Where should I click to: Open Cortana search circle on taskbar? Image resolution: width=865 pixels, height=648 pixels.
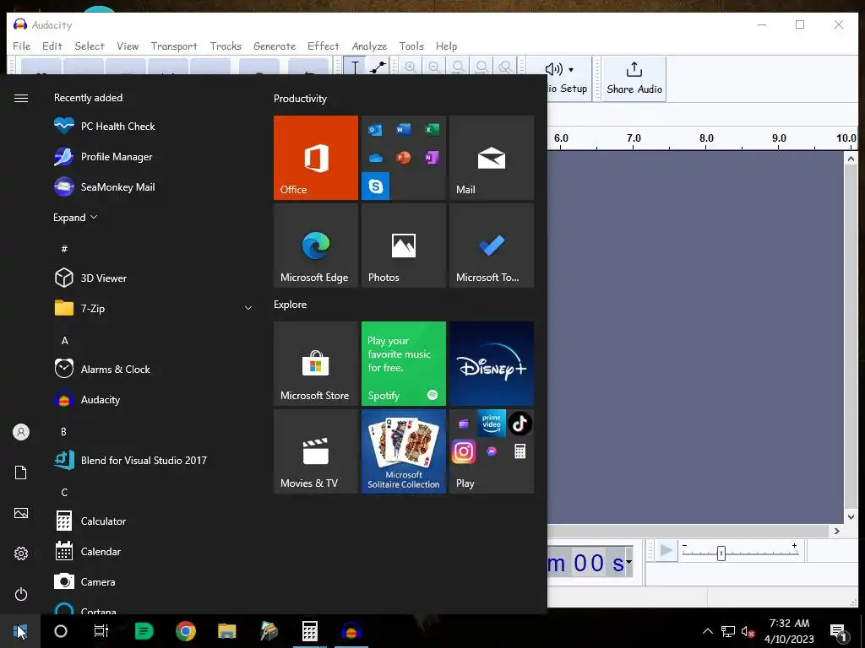click(x=61, y=631)
